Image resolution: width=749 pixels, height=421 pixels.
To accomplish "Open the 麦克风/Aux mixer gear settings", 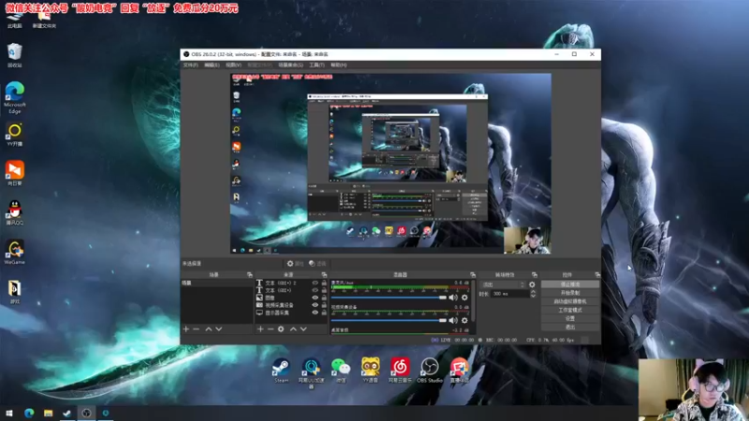I will 464,298.
